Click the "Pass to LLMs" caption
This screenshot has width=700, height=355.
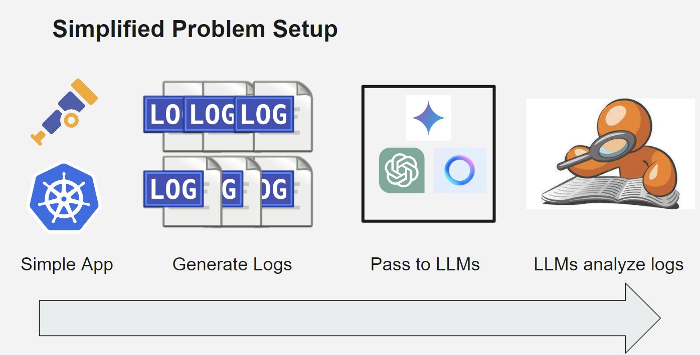pos(425,264)
